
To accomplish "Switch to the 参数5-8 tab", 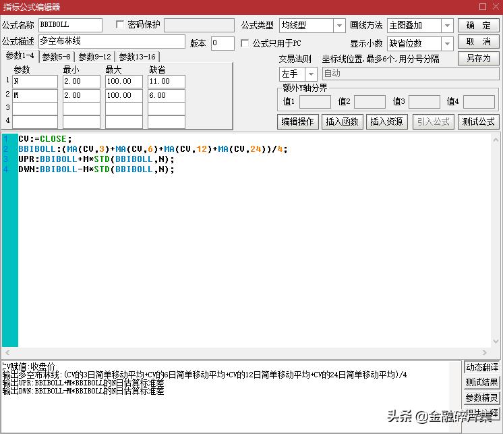I will (x=56, y=57).
